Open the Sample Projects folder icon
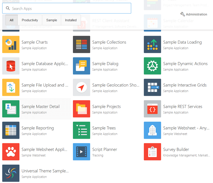Viewport: 213px width, 183px height. point(82,109)
